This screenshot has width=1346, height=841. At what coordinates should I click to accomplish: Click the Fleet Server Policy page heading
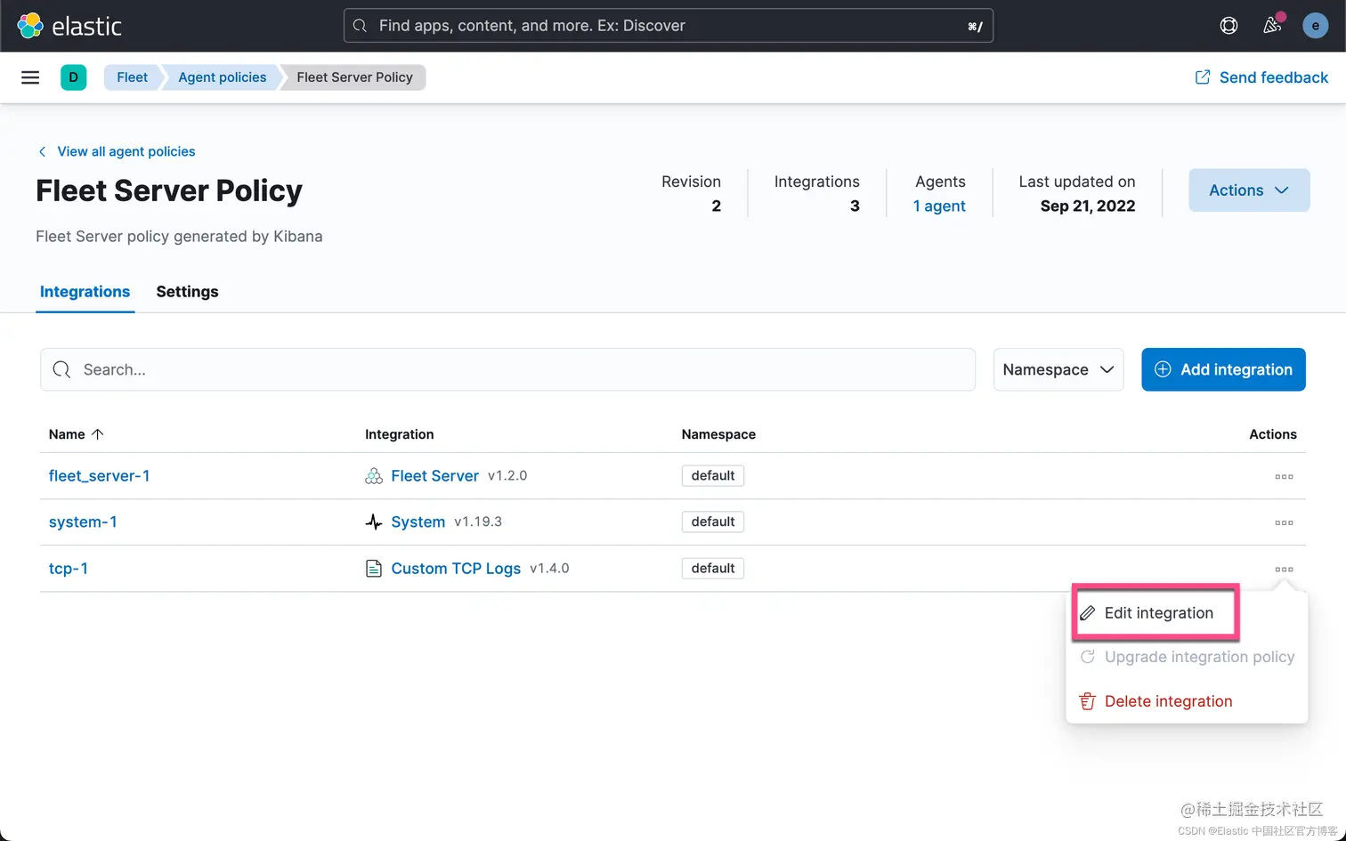(x=169, y=190)
